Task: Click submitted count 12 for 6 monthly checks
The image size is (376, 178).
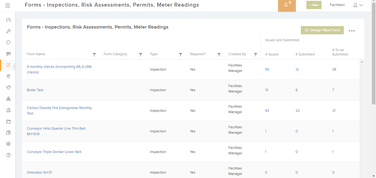Action: coord(297,69)
